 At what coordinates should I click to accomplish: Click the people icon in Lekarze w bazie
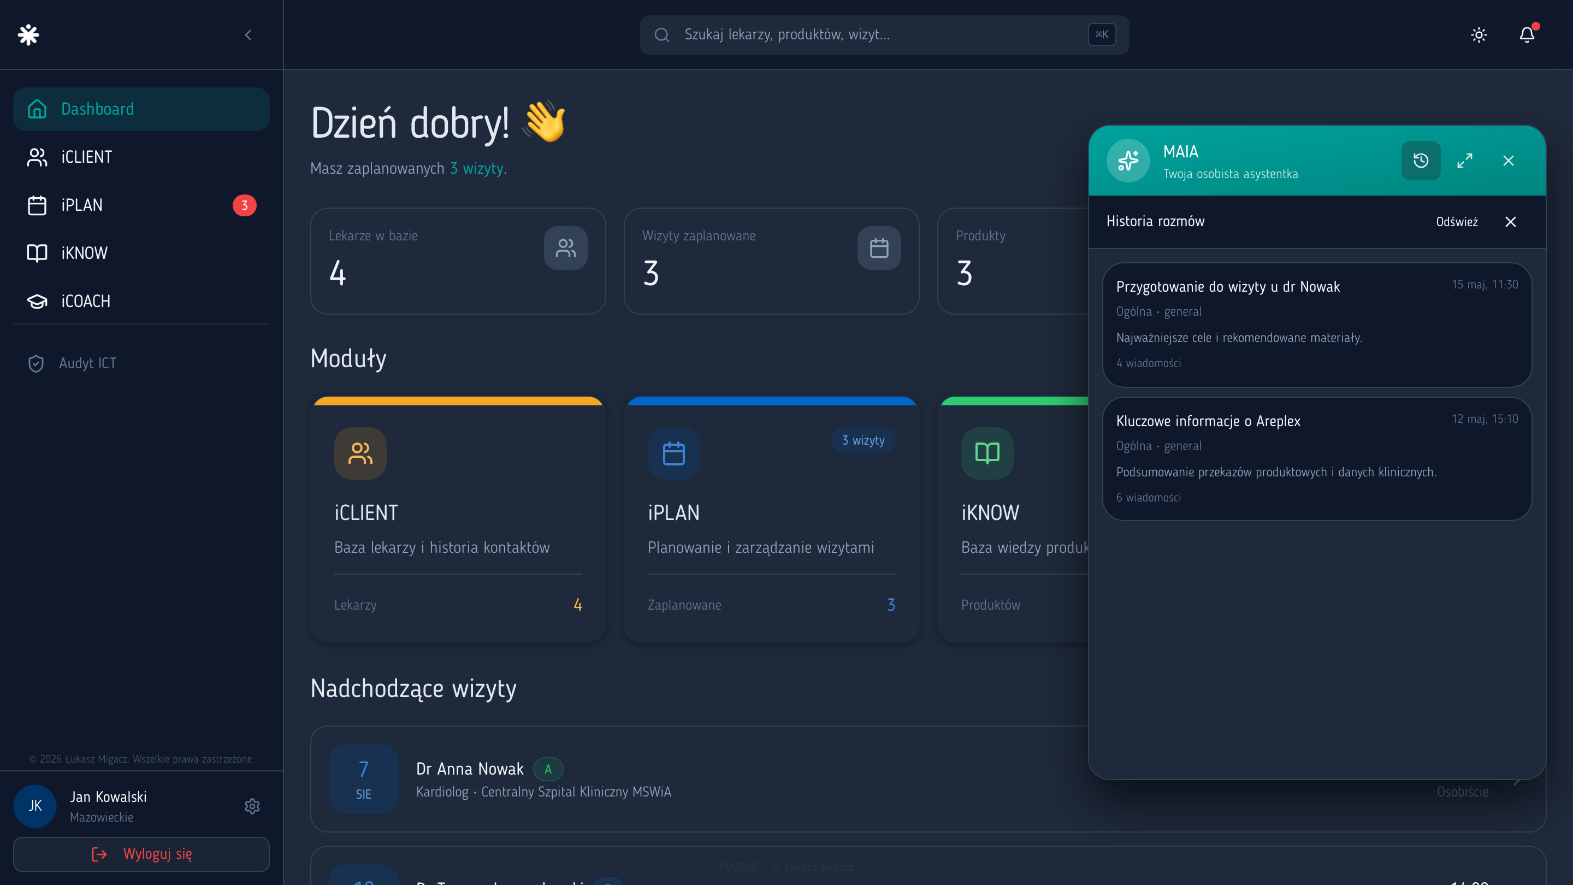[x=565, y=248]
